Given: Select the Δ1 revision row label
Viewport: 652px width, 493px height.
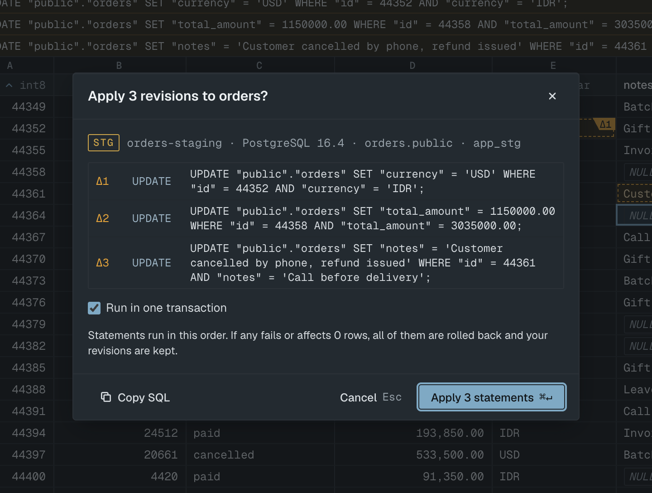Looking at the screenshot, I should (103, 181).
